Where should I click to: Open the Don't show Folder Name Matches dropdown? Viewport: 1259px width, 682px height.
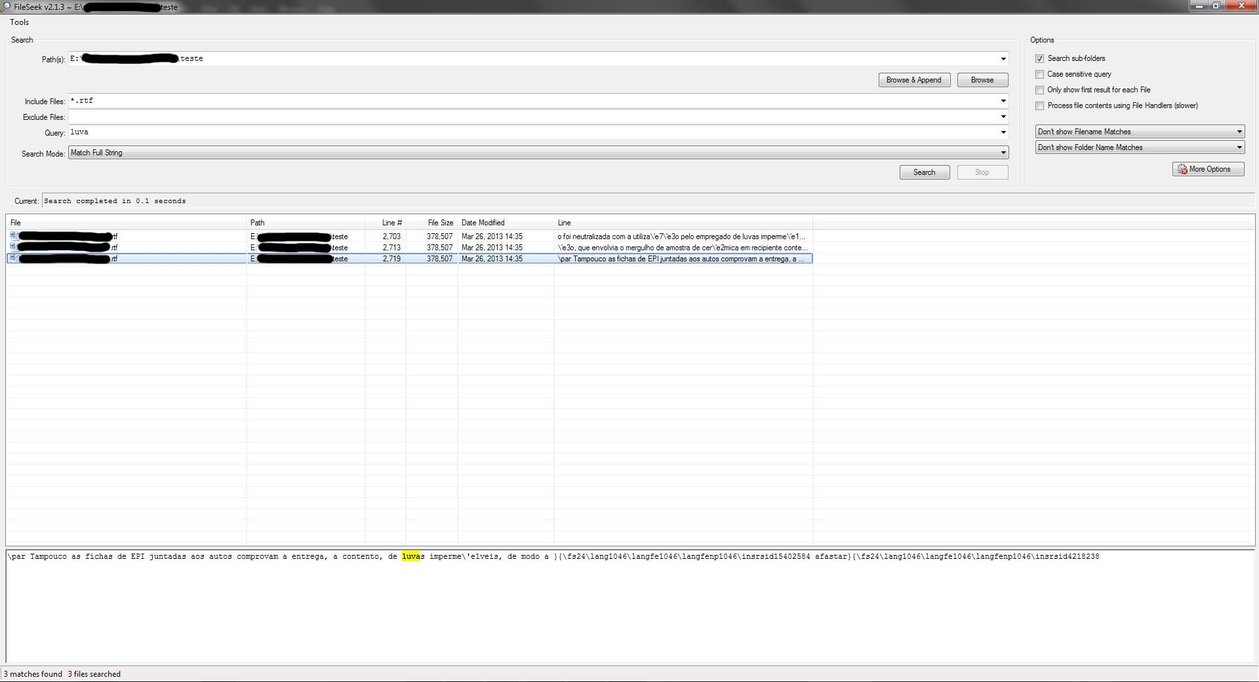tap(1239, 147)
